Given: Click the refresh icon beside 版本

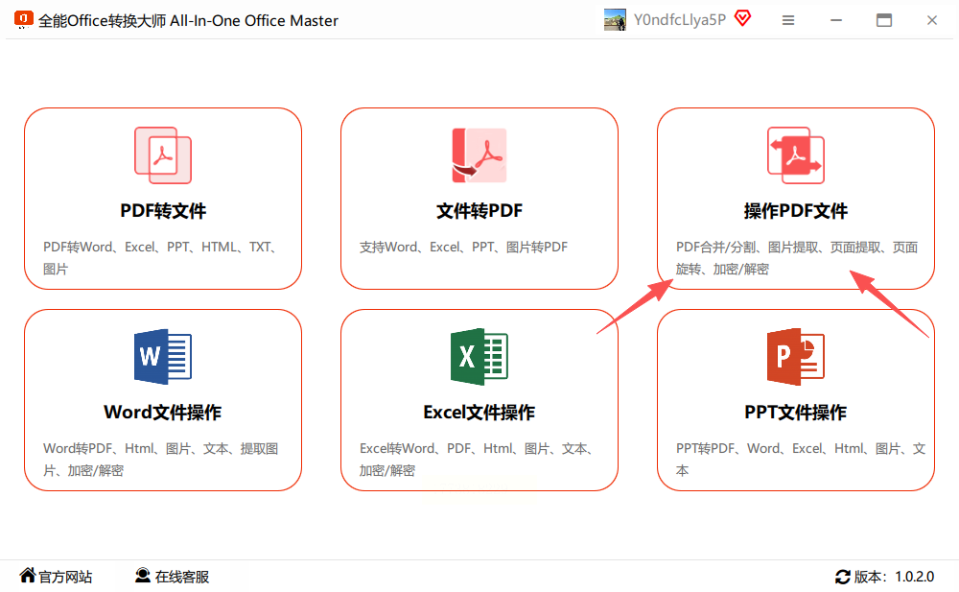Looking at the screenshot, I should 843,577.
